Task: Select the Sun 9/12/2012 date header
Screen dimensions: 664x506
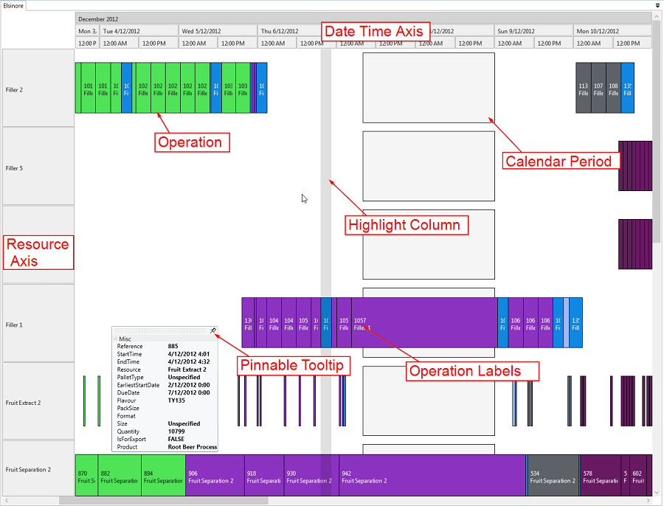Action: tap(533, 31)
